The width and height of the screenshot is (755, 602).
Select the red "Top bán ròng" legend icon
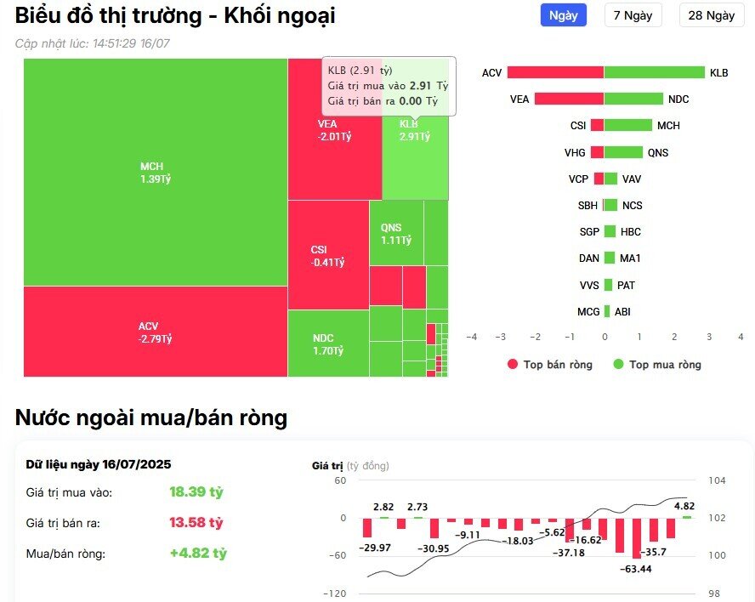[x=511, y=365]
